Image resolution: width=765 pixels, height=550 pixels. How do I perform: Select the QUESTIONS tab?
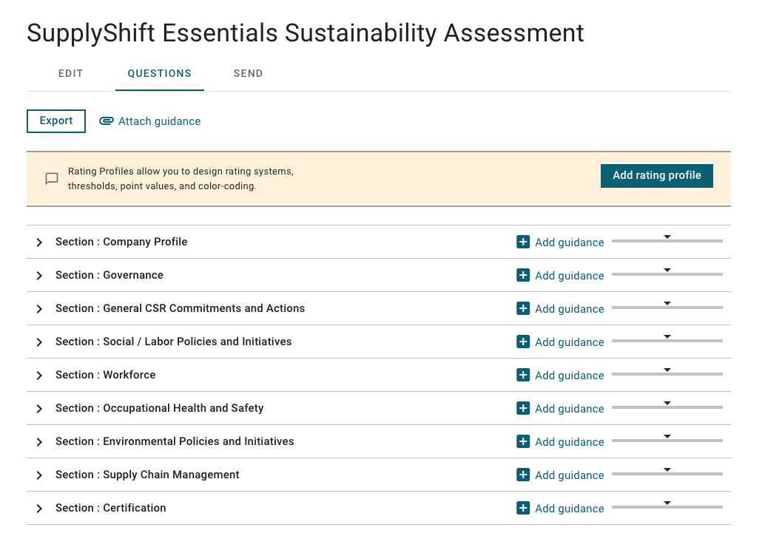(x=160, y=74)
